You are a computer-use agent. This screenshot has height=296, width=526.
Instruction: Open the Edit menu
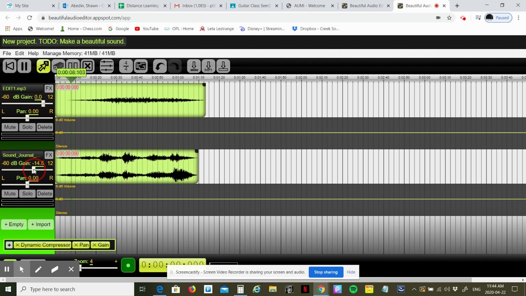20,53
